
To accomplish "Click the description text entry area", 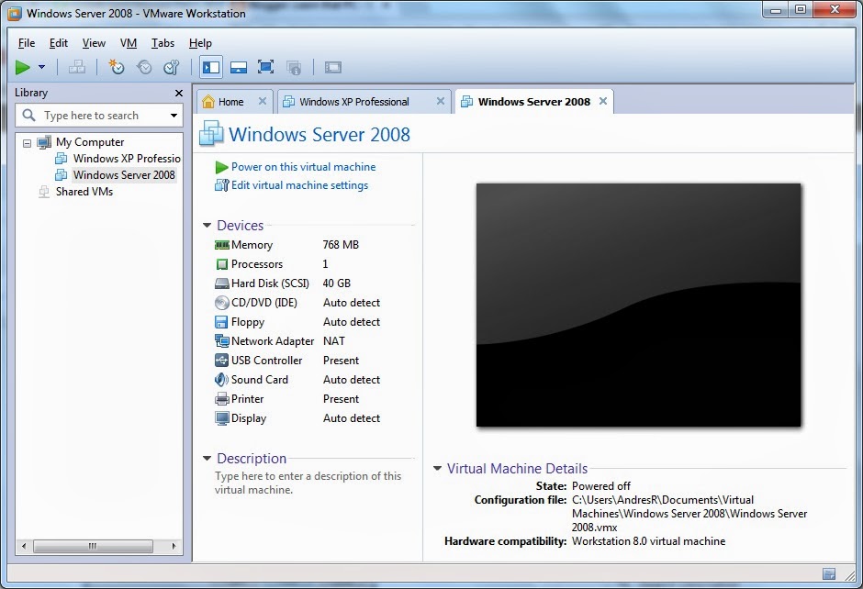I will point(308,483).
